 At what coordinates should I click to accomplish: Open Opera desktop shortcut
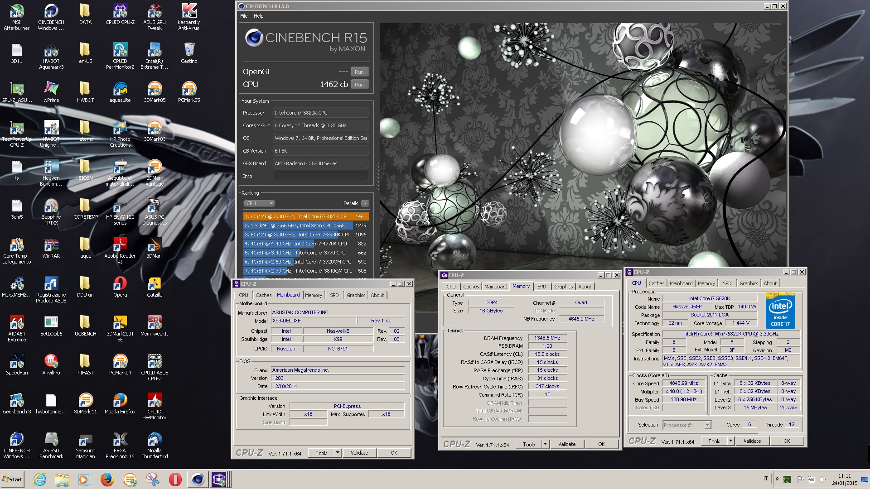tap(120, 287)
